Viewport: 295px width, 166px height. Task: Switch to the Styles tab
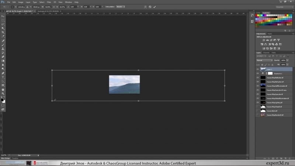click(270, 34)
